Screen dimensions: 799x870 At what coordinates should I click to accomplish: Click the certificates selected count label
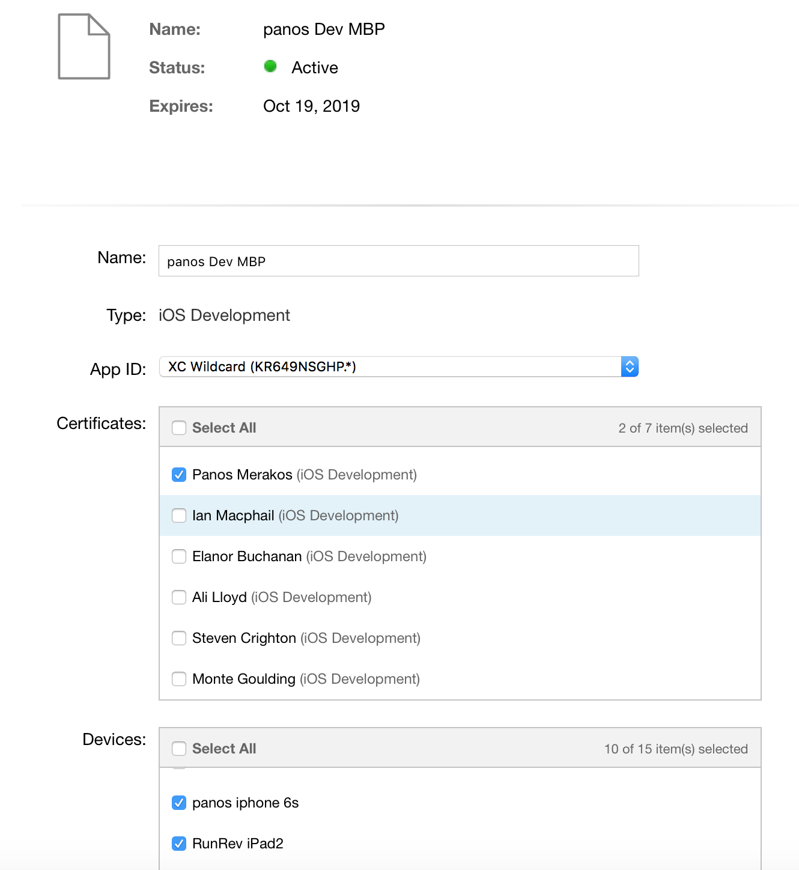pos(683,428)
